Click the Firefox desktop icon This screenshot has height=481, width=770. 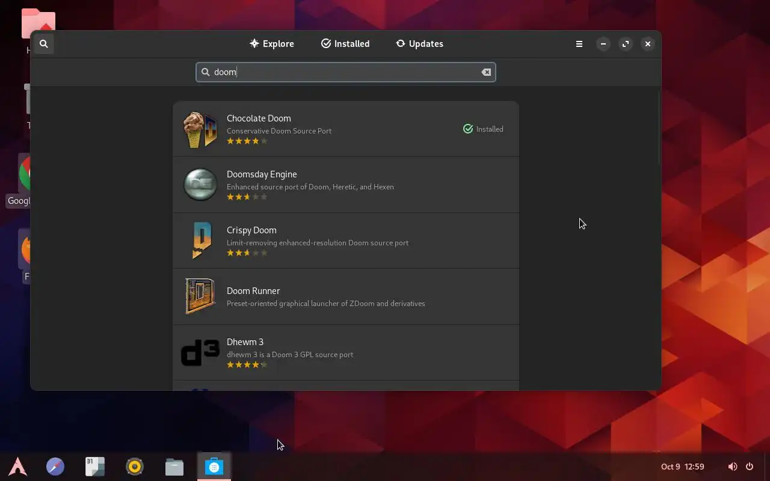25,250
